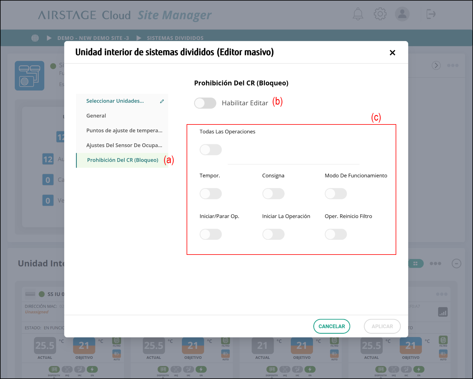The image size is (473, 379).
Task: Toggle Todas Las Operaciones switch
Action: click(x=211, y=150)
